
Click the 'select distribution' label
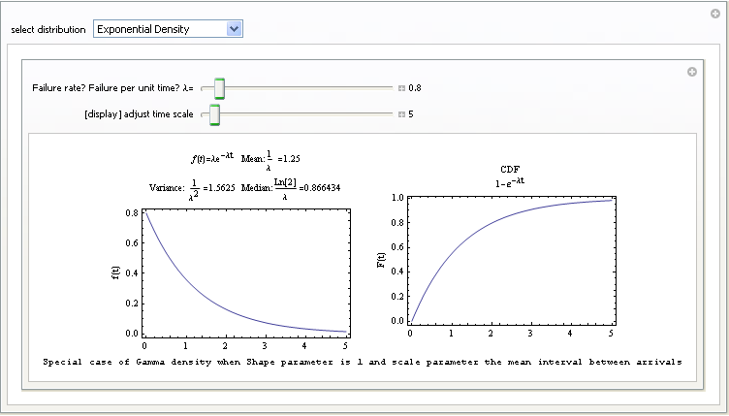48,29
